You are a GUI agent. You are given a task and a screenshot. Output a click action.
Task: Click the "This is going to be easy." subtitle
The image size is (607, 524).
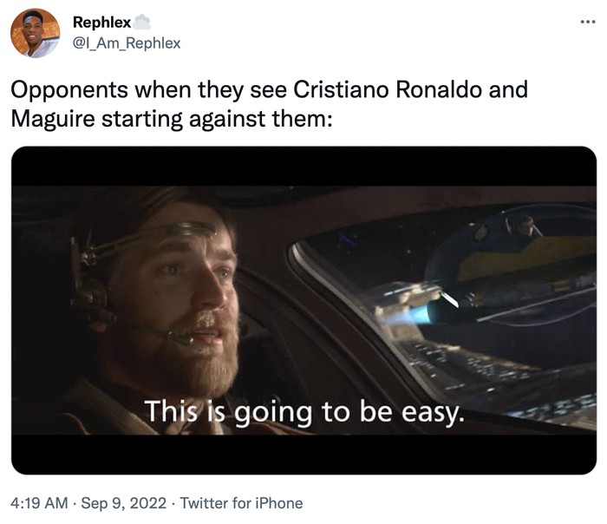tap(304, 412)
